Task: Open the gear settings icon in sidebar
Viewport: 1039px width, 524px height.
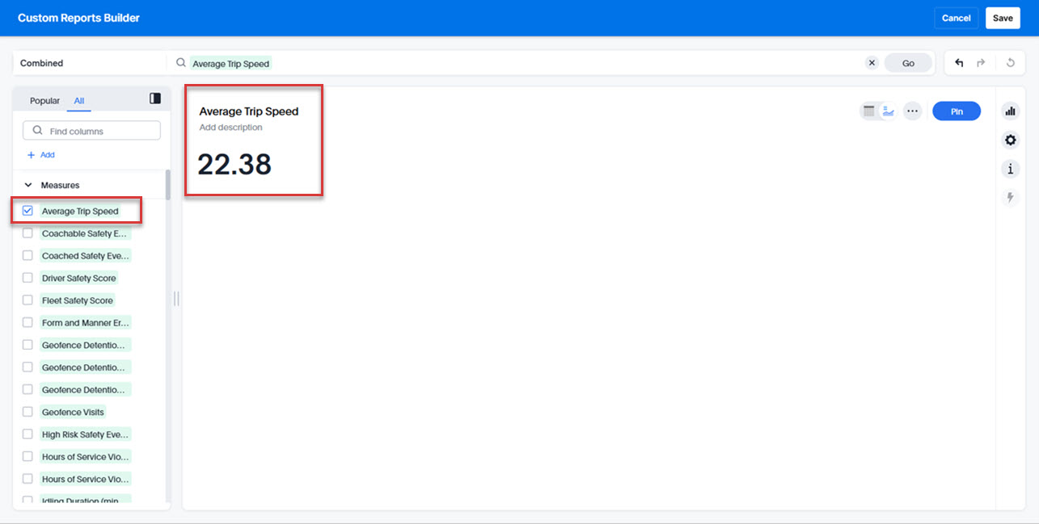Action: tap(1010, 140)
